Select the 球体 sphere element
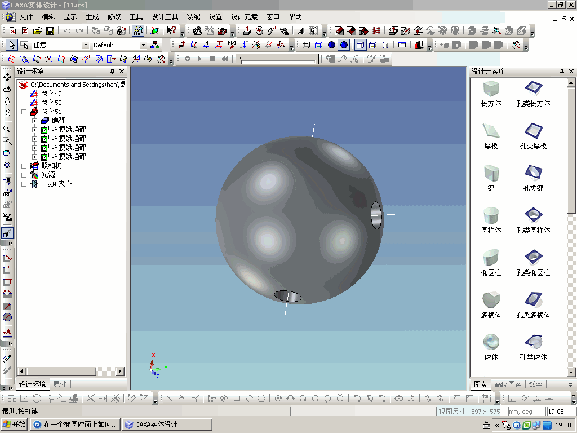The height and width of the screenshot is (433, 577). (491, 348)
